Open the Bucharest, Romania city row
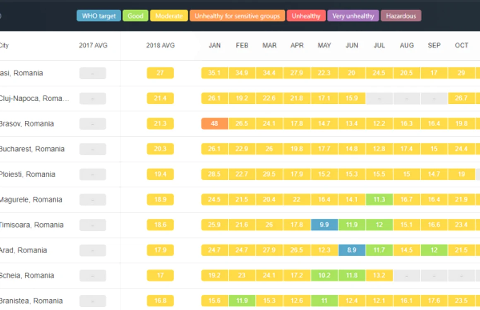This screenshot has height=310, width=480. tap(240, 149)
